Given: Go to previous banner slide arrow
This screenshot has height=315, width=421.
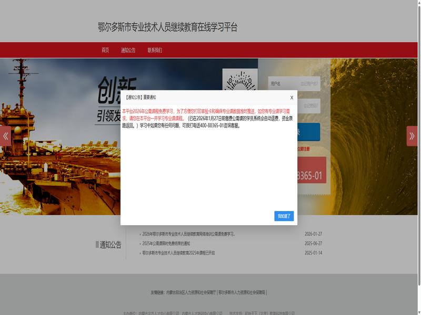Looking at the screenshot, I should pyautogui.click(x=6, y=136).
